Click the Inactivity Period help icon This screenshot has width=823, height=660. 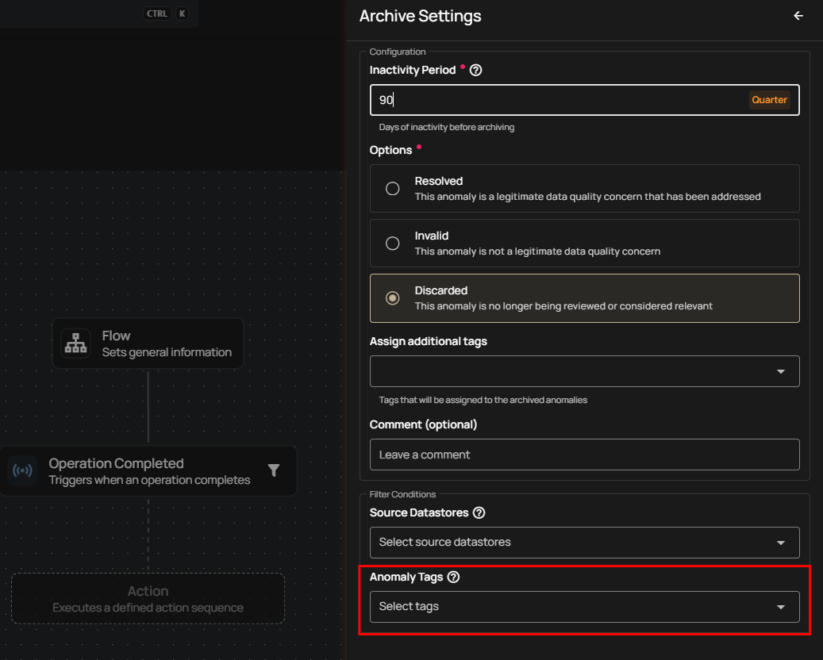[x=476, y=70]
